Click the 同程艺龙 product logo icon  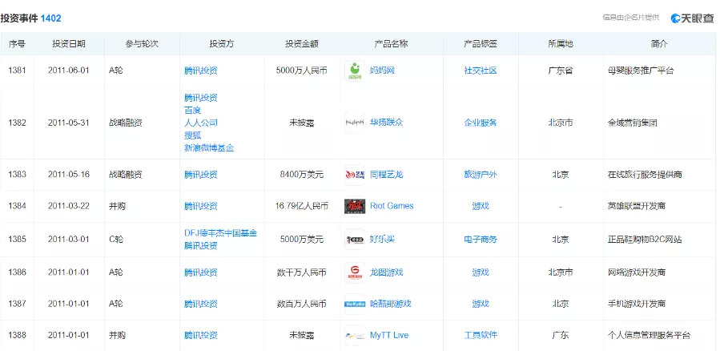(x=355, y=175)
